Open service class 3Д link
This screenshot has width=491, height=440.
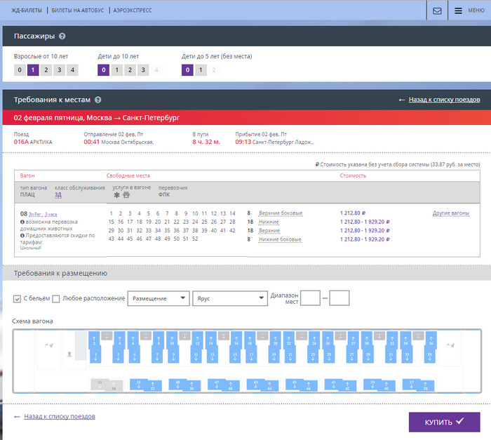[58, 194]
